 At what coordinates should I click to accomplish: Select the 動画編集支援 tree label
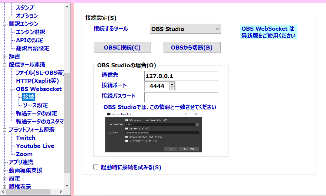[26, 170]
